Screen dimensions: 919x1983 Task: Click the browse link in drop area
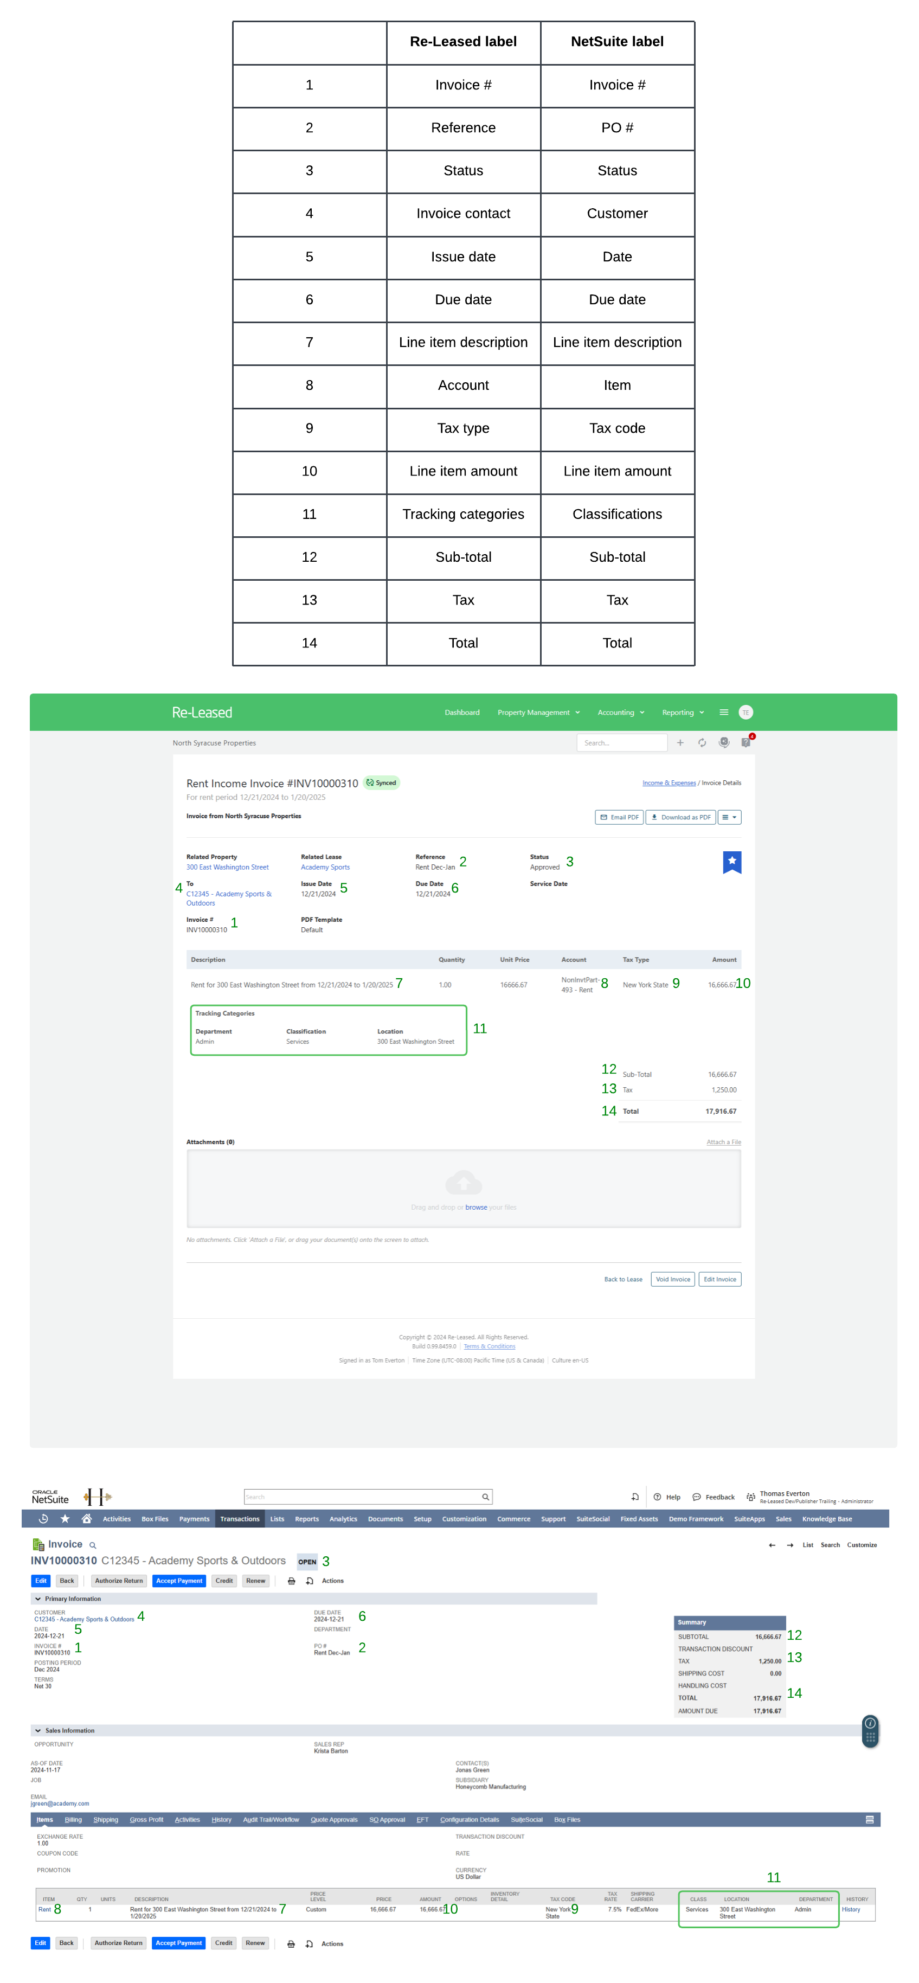click(x=475, y=1208)
